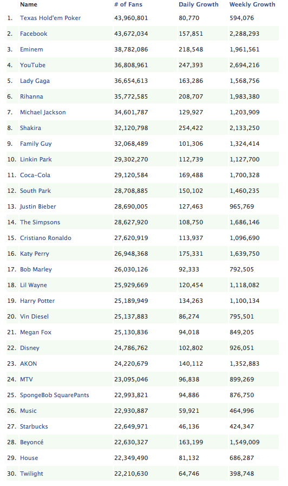This screenshot has height=486, width=288.
Task: Click the SpongeBob SquarePants link
Action: 55,395
